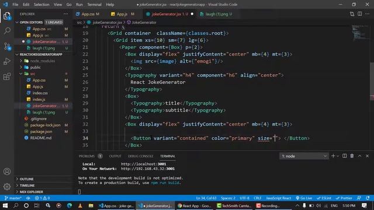Open the File menu

[x=15, y=5]
